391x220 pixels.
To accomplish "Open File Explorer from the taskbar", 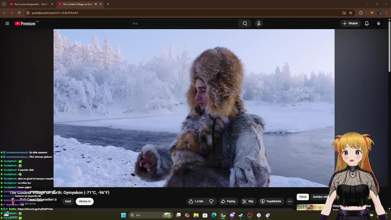I will click(196, 215).
